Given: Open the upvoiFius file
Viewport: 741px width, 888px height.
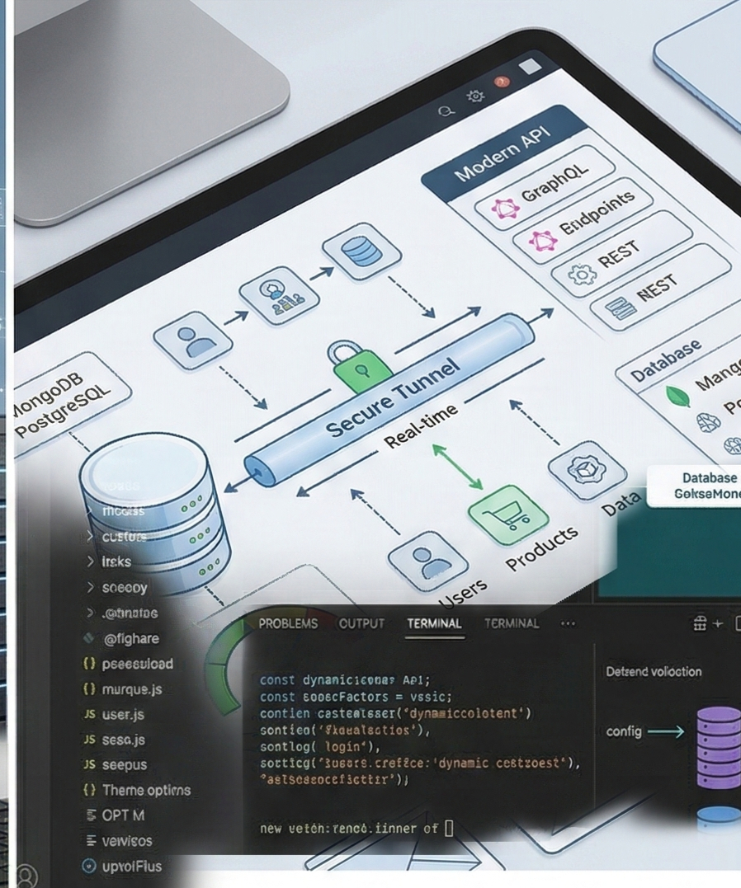Looking at the screenshot, I should [x=132, y=866].
